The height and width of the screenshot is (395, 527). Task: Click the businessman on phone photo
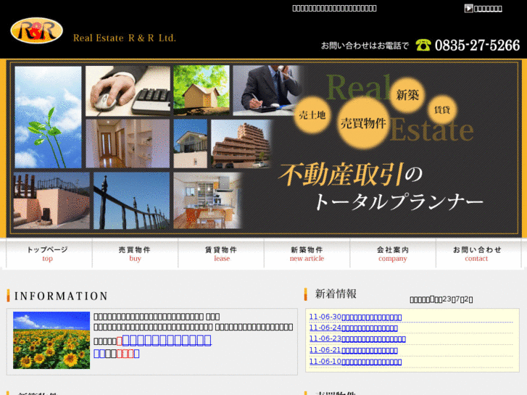(267, 90)
